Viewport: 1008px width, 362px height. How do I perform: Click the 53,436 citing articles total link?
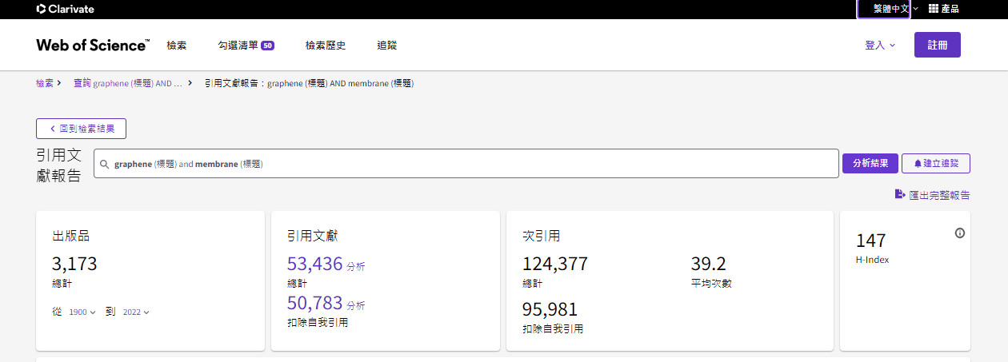[x=314, y=264]
